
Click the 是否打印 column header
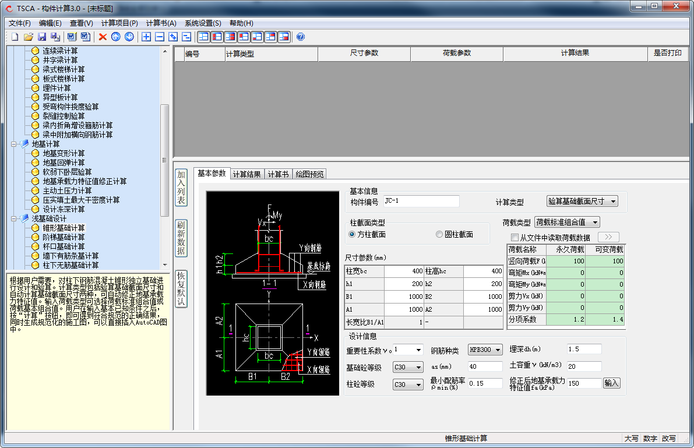[667, 53]
